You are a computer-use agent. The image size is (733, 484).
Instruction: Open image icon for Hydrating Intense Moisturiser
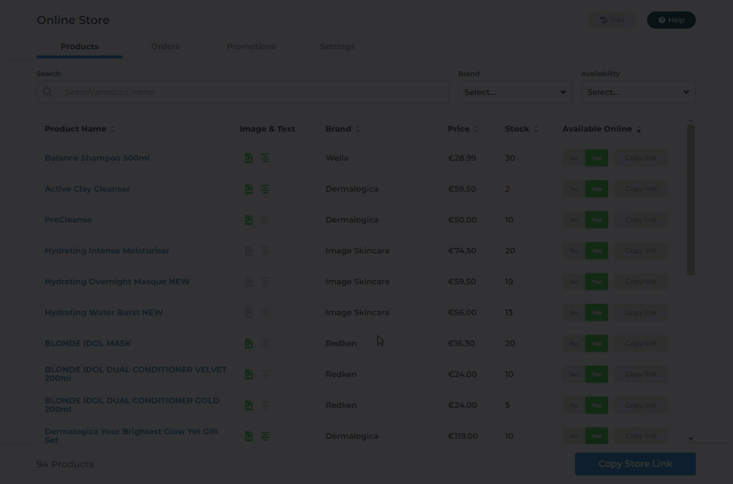pos(249,251)
